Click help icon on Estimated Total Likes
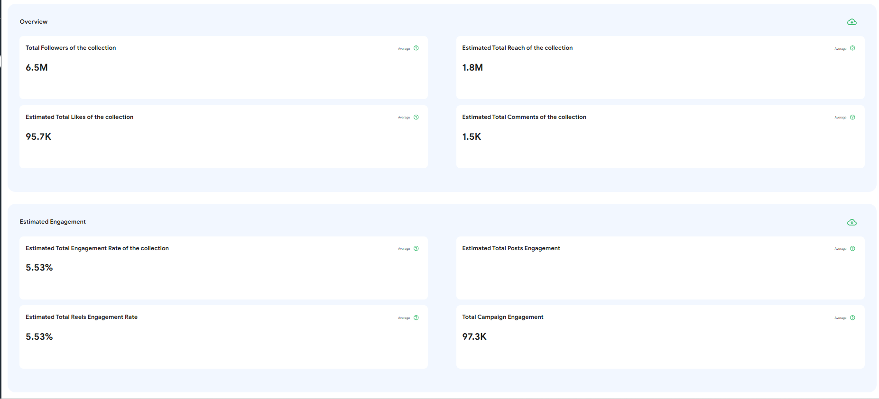This screenshot has height=399, width=879. pyautogui.click(x=416, y=118)
